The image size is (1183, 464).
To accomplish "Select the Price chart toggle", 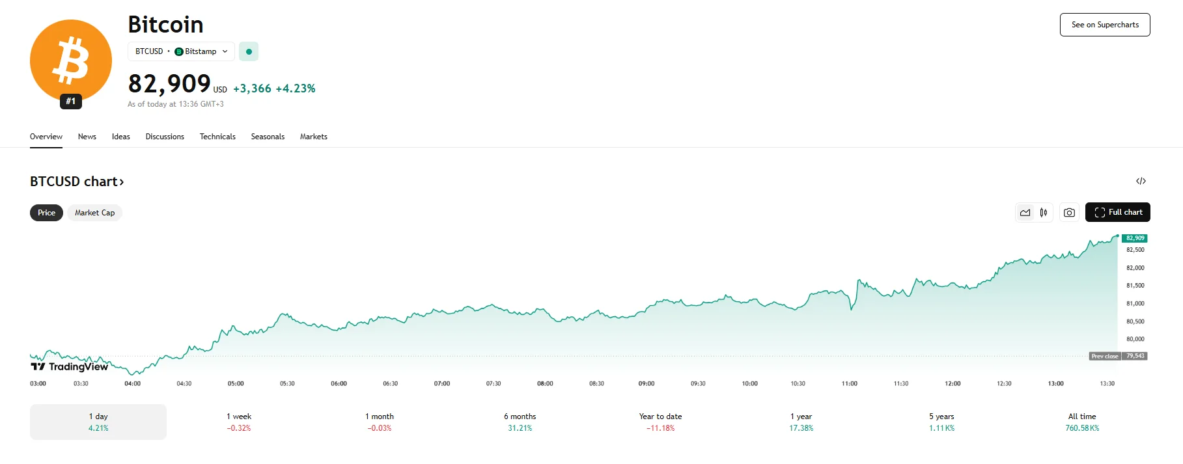I will coord(46,213).
